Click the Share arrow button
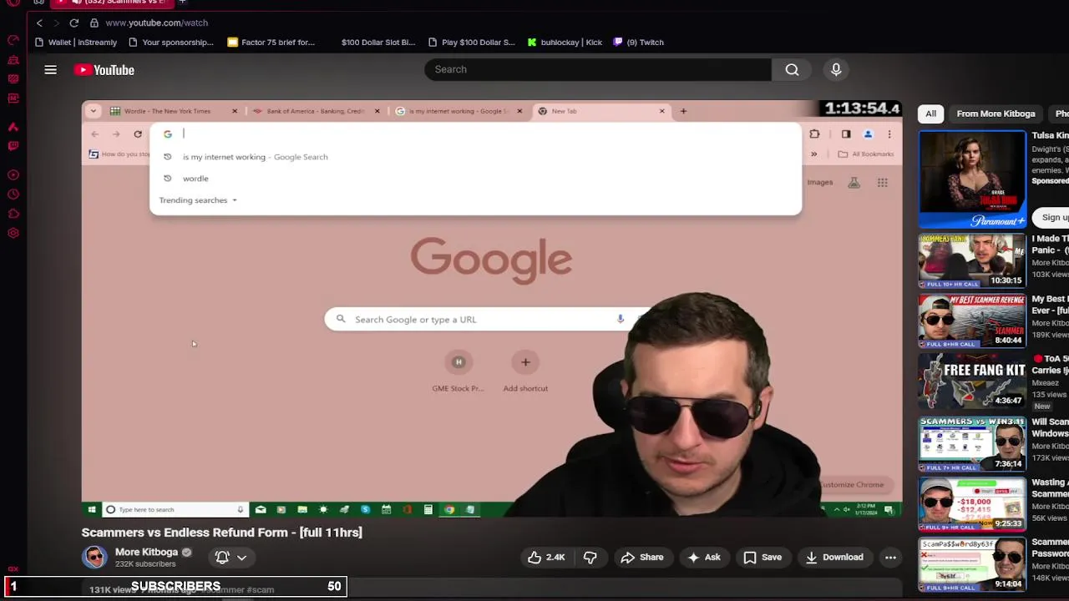 (642, 558)
